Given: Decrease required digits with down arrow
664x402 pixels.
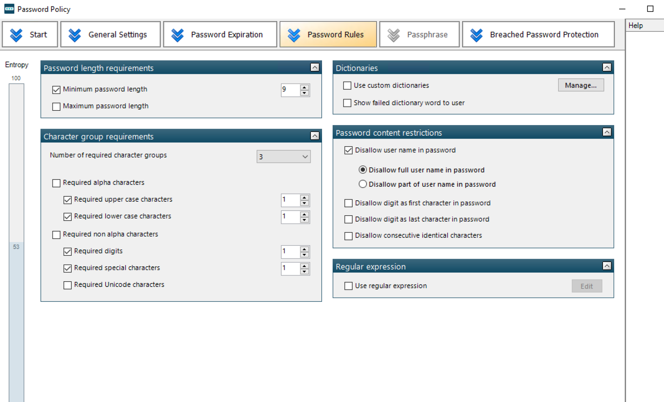Looking at the screenshot, I should point(304,255).
